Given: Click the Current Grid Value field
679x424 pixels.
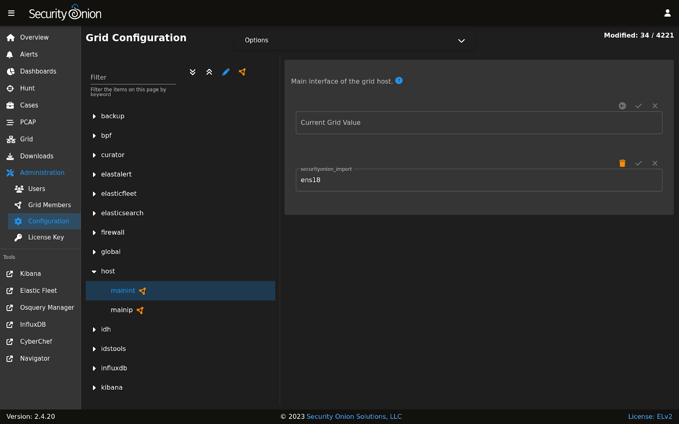Looking at the screenshot, I should pyautogui.click(x=479, y=123).
